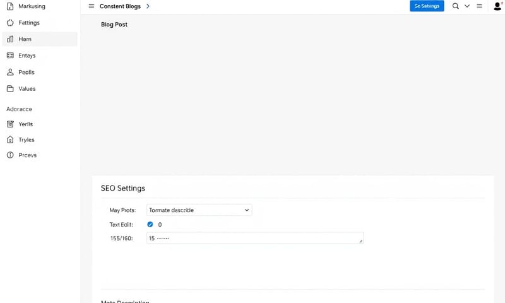Open the hamburger menu beside Constent Blogs

(x=91, y=6)
